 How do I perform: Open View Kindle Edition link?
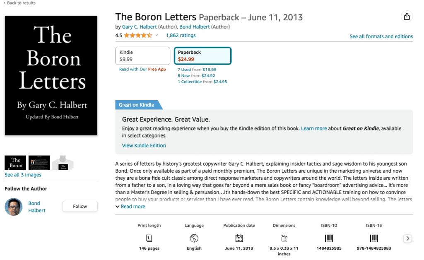tap(144, 145)
